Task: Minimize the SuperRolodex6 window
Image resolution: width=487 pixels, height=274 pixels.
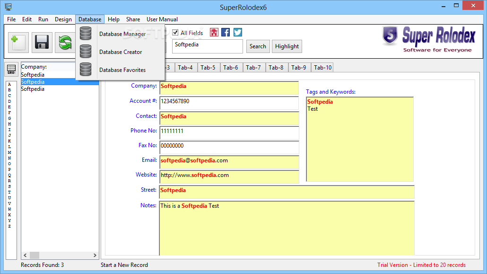Action: click(444, 6)
